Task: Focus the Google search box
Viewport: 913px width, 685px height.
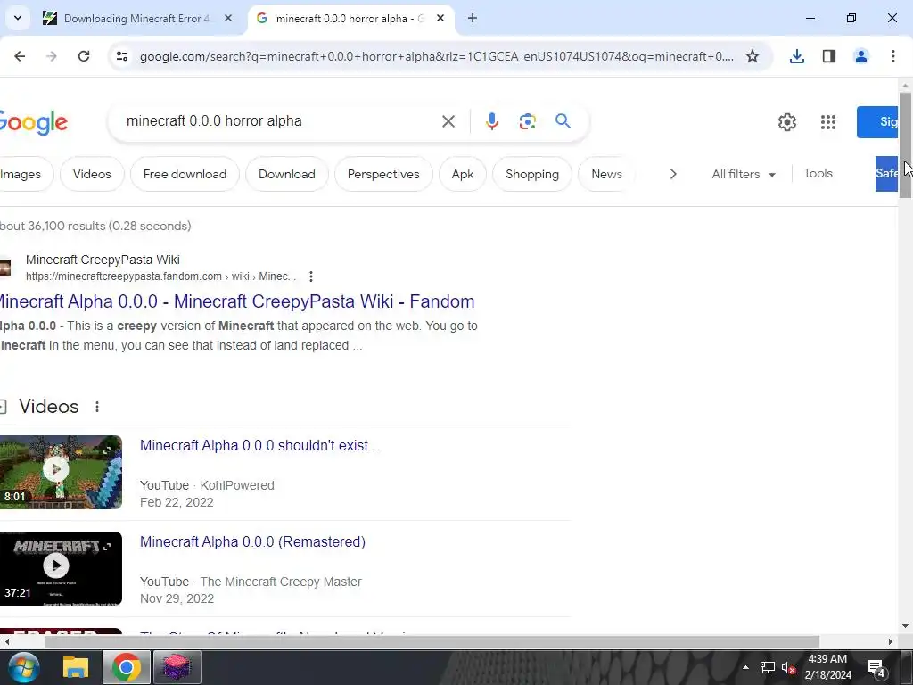Action: tap(279, 121)
